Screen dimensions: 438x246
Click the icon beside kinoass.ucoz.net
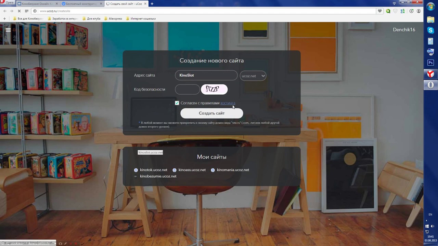tap(175, 170)
